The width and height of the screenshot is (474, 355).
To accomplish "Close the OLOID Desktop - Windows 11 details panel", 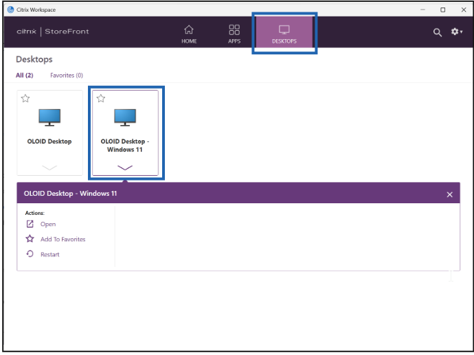I will click(x=449, y=194).
